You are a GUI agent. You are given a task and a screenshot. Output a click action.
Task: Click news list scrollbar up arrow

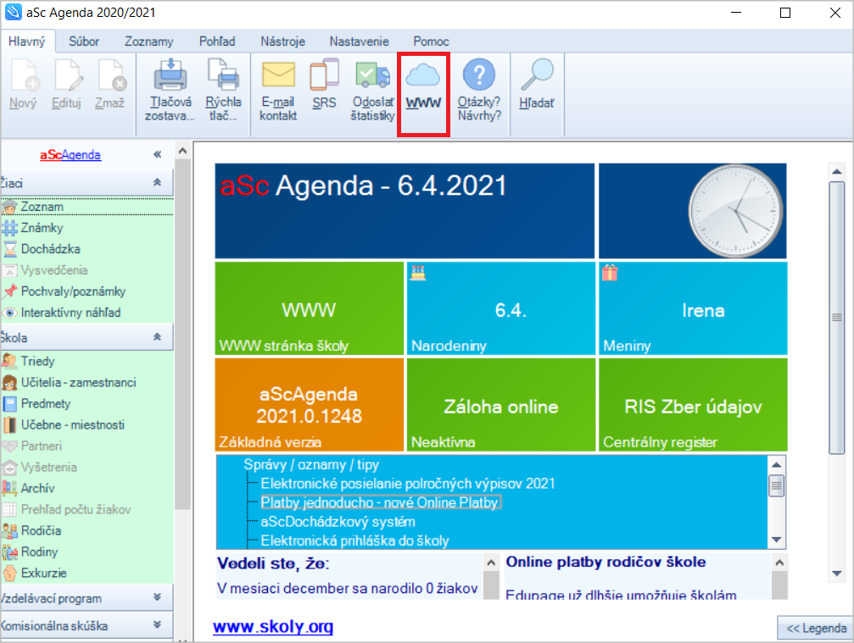point(777,464)
